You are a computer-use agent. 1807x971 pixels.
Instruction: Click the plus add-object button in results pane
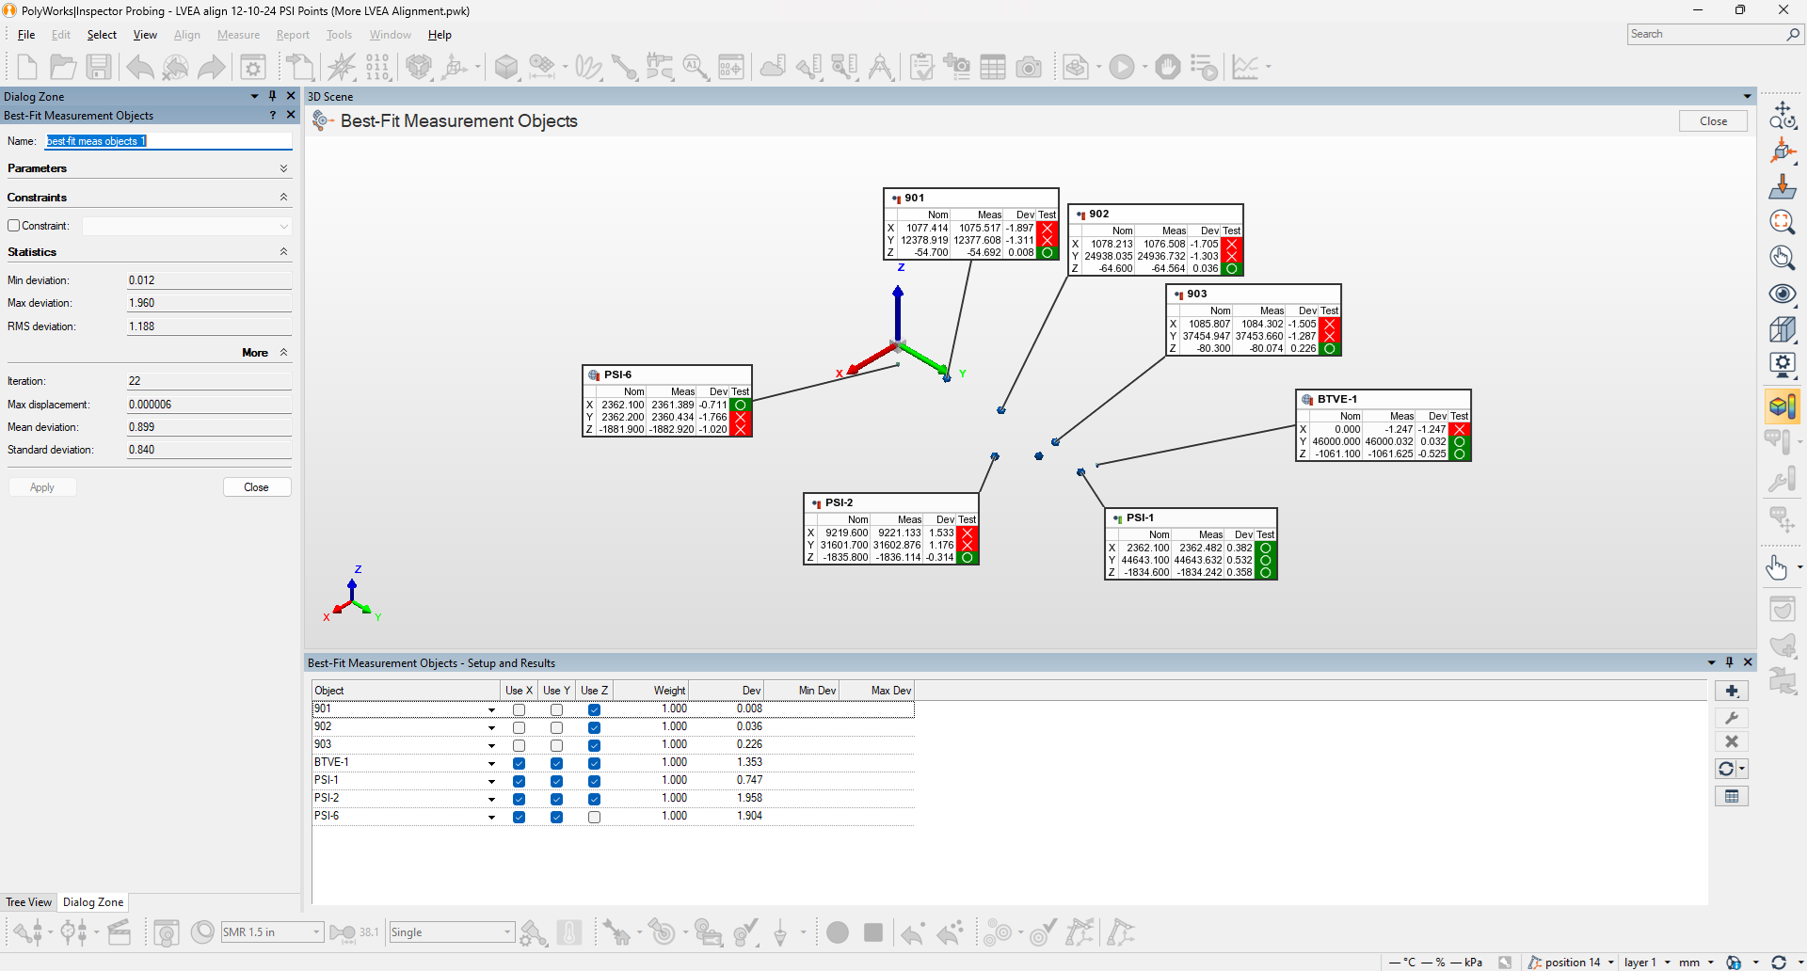click(1732, 691)
